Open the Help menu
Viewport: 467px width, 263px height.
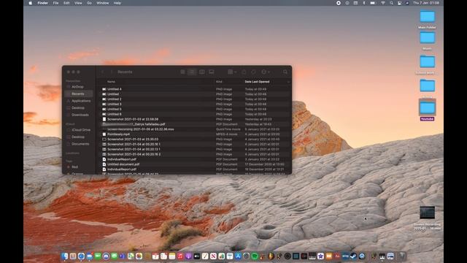117,3
